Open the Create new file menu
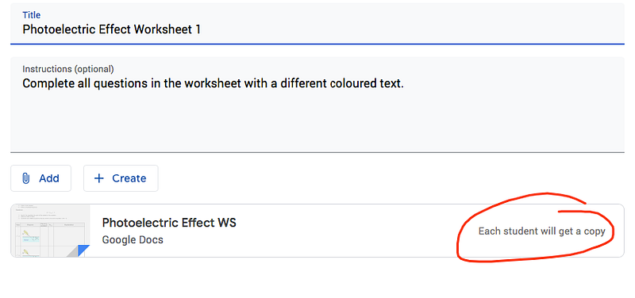Image resolution: width=635 pixels, height=298 pixels. pyautogui.click(x=121, y=178)
